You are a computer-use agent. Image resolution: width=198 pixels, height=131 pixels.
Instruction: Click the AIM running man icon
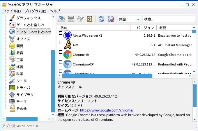[x=68, y=45]
